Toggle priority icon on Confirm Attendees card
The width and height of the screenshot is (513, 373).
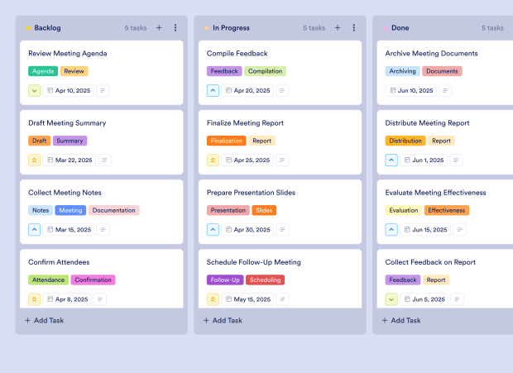coord(35,299)
